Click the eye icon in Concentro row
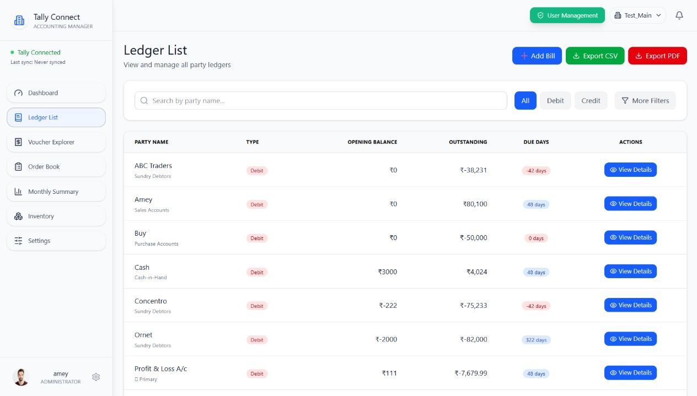Screen dimensions: 697x396 [613, 305]
